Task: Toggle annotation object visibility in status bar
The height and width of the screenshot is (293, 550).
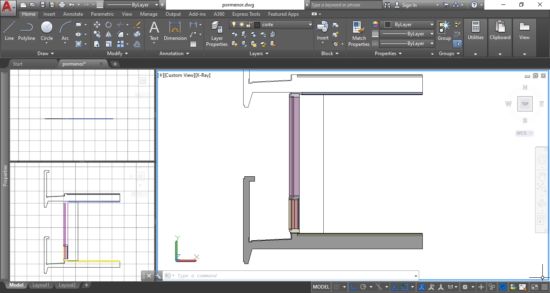Action: pyautogui.click(x=422, y=287)
